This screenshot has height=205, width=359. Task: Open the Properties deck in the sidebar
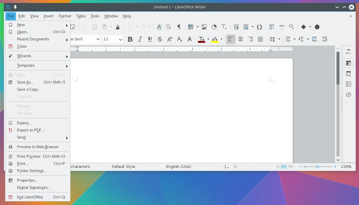click(348, 63)
